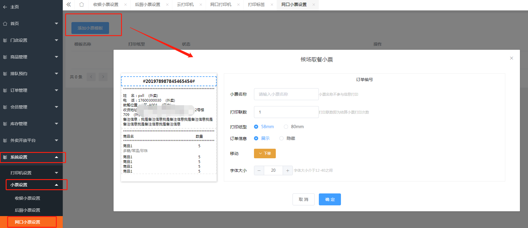Go to the home tab house icon
528x228 pixels.
pos(82,4)
